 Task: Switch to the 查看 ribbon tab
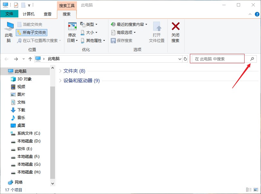tap(48, 14)
